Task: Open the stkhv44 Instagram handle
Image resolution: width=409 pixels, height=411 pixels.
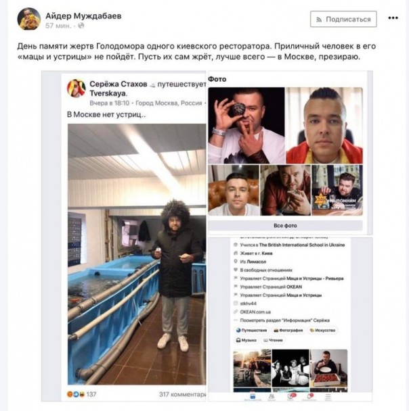Action: (x=248, y=304)
